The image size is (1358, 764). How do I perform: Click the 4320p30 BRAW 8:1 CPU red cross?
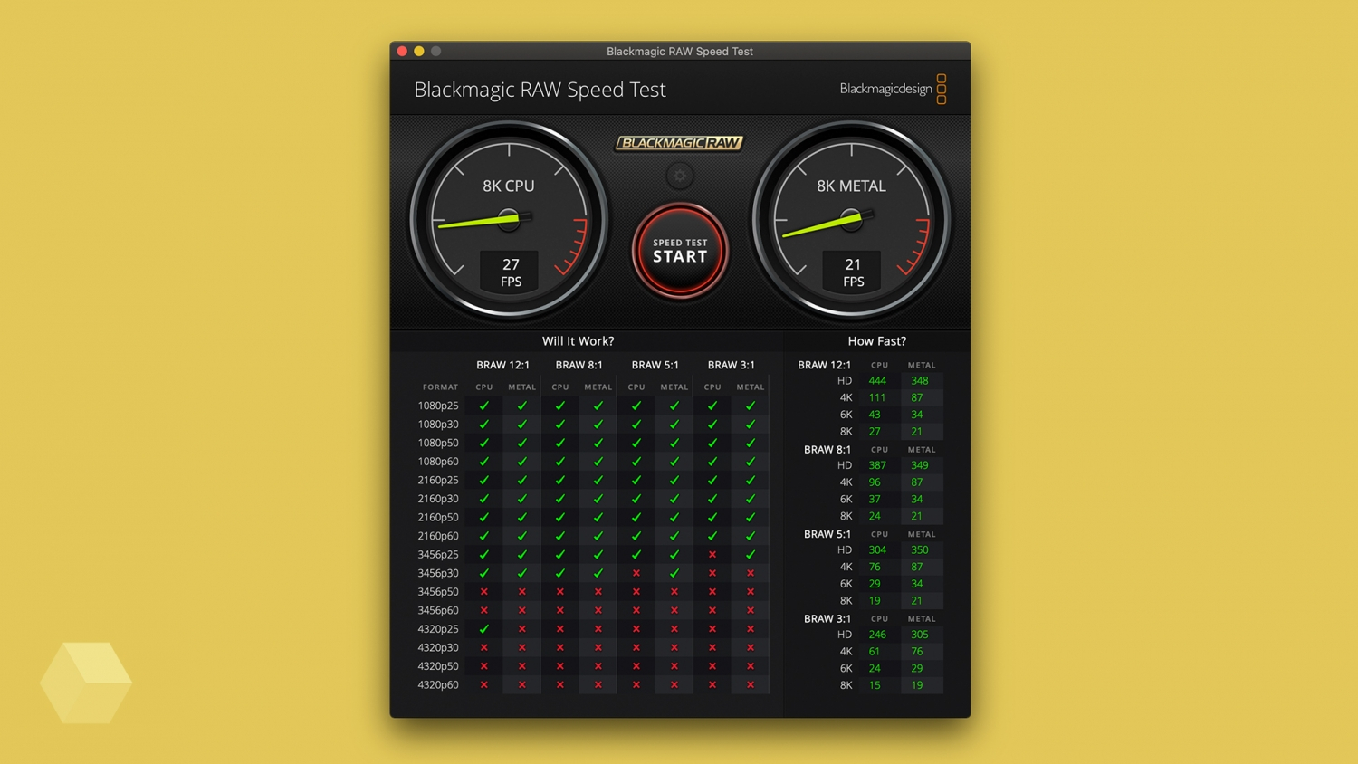pyautogui.click(x=560, y=648)
